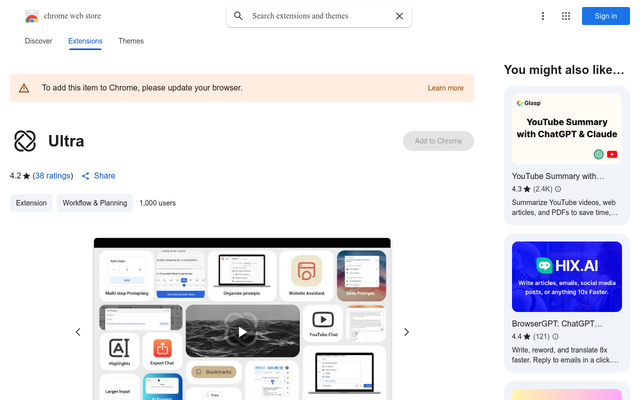Click the Sign in button

point(606,16)
